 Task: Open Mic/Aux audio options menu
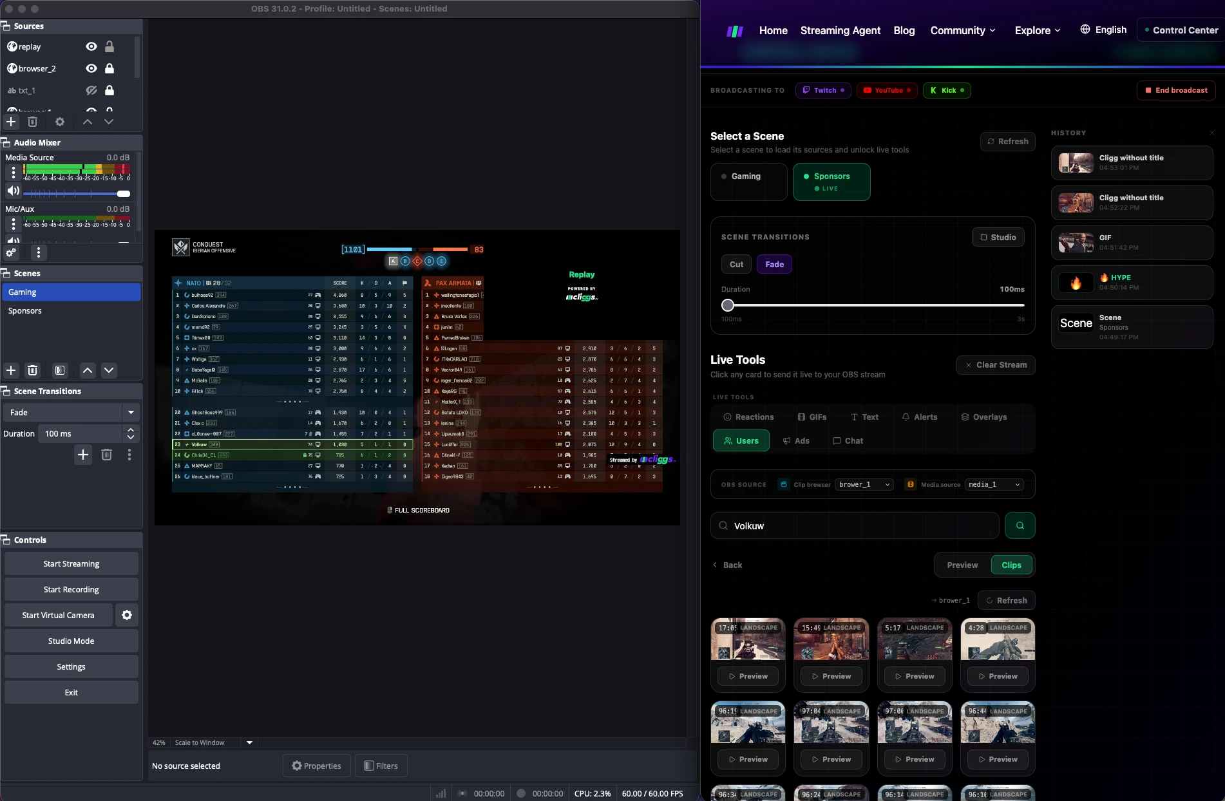pos(13,224)
